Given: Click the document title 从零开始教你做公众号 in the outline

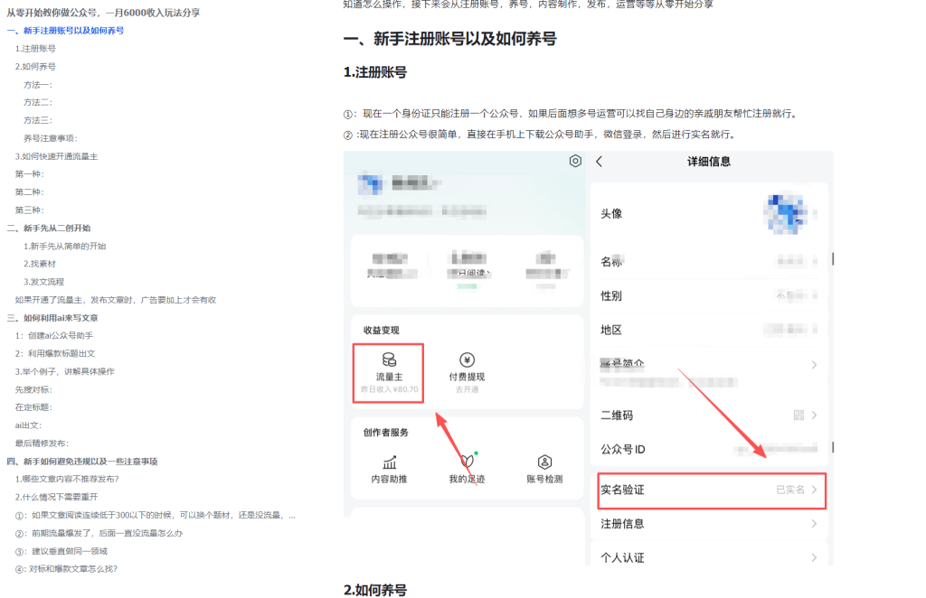Looking at the screenshot, I should tap(103, 13).
